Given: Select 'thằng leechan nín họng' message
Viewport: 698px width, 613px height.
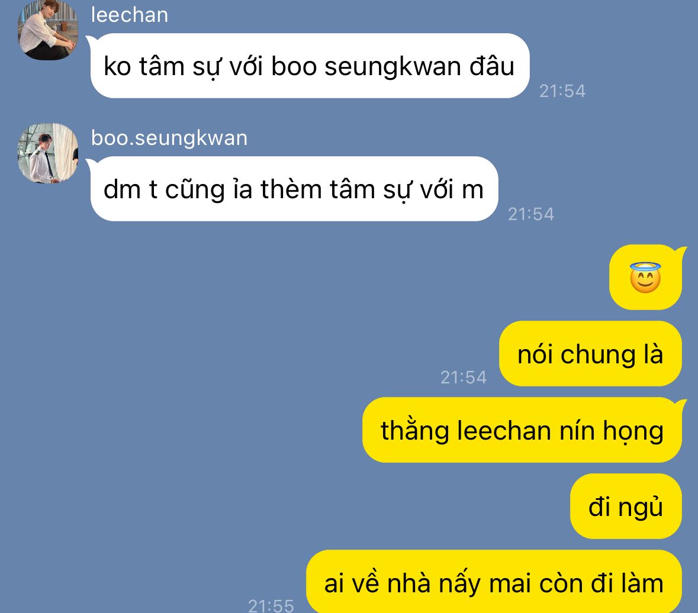Looking at the screenshot, I should pos(522,430).
